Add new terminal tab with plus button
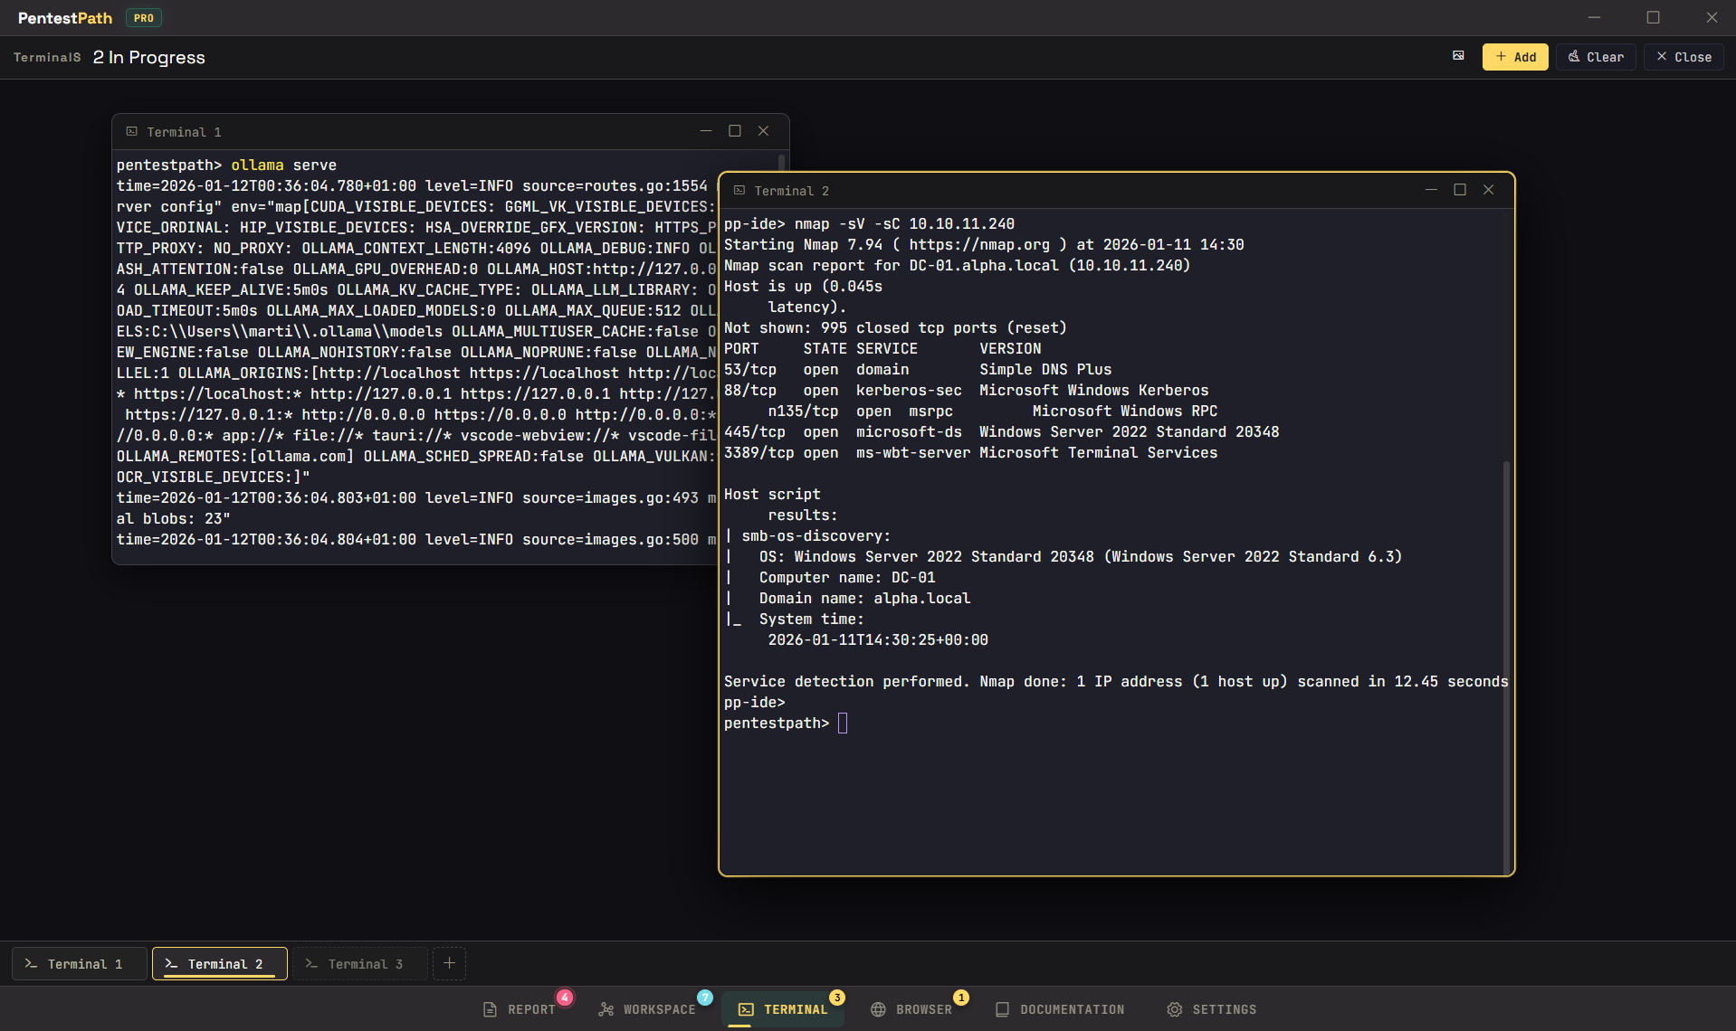The height and width of the screenshot is (1031, 1736). [x=449, y=963]
